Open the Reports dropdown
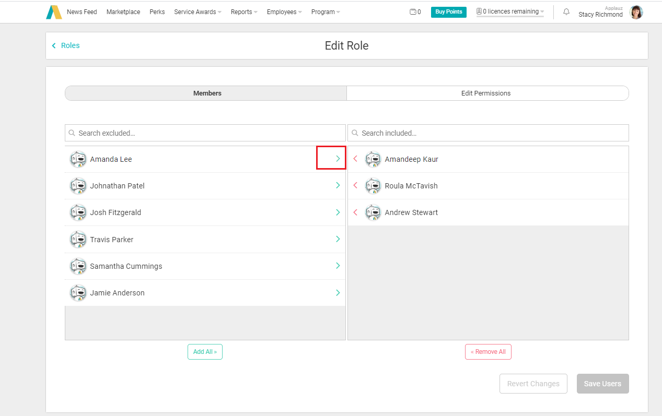This screenshot has height=416, width=662. coord(244,12)
